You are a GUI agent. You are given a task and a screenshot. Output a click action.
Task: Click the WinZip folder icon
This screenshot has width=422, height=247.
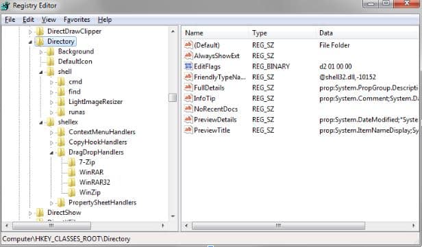point(72,192)
